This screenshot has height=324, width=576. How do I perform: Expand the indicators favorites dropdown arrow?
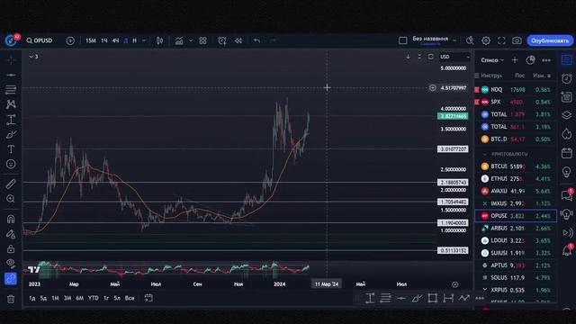tap(190, 40)
